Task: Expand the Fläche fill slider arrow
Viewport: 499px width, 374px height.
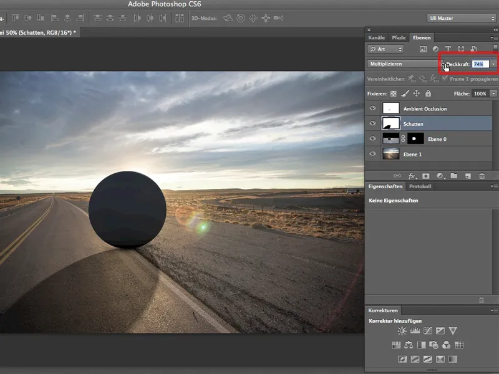Action: tap(493, 93)
